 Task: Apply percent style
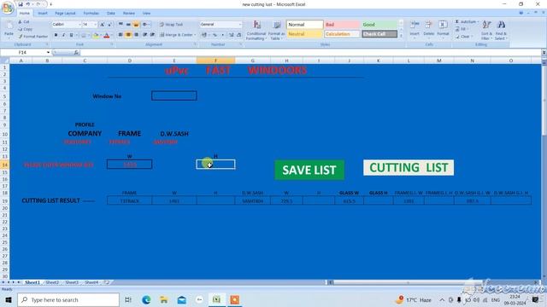point(215,35)
